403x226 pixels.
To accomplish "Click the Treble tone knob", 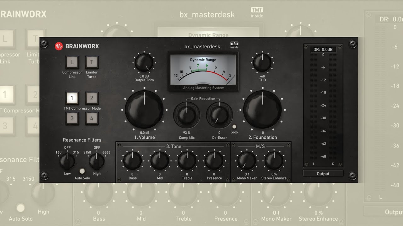I will (187, 160).
